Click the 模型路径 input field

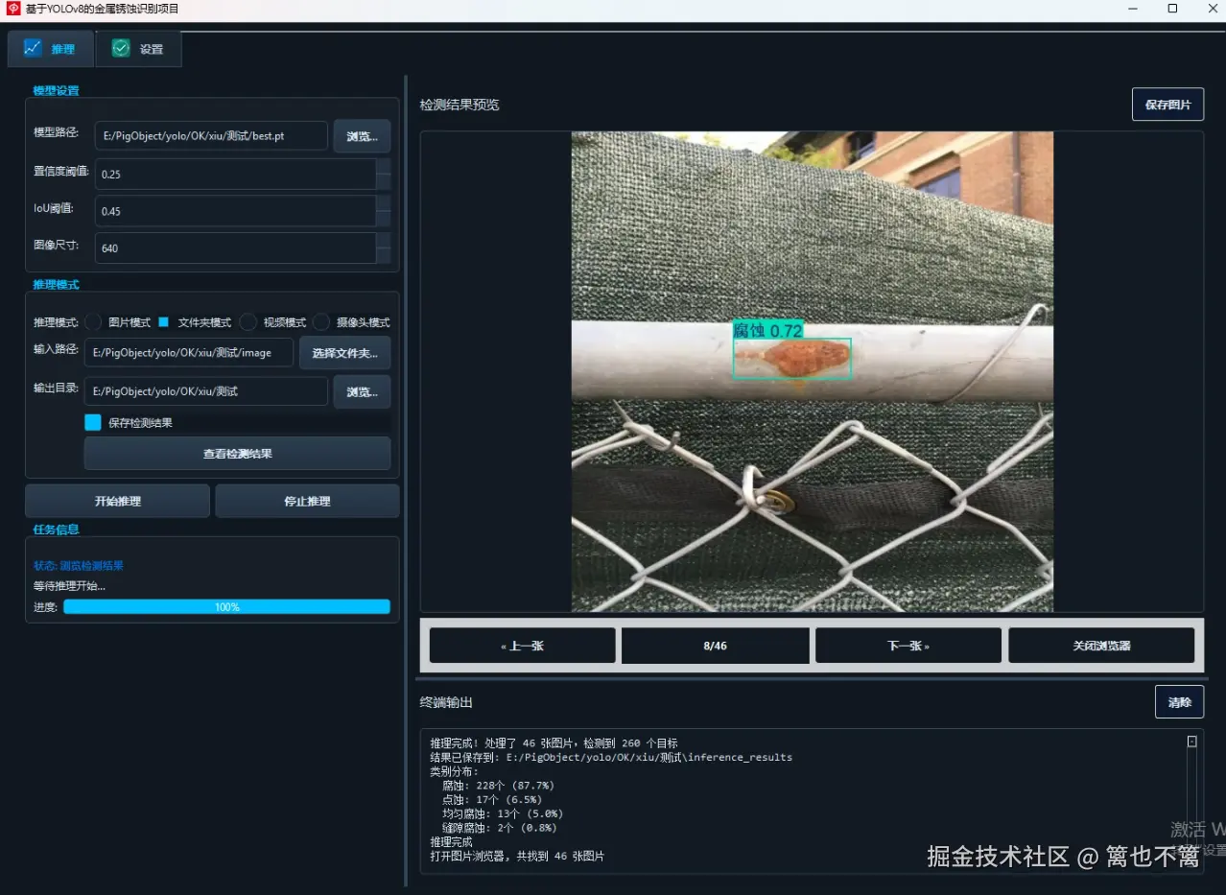coord(212,136)
